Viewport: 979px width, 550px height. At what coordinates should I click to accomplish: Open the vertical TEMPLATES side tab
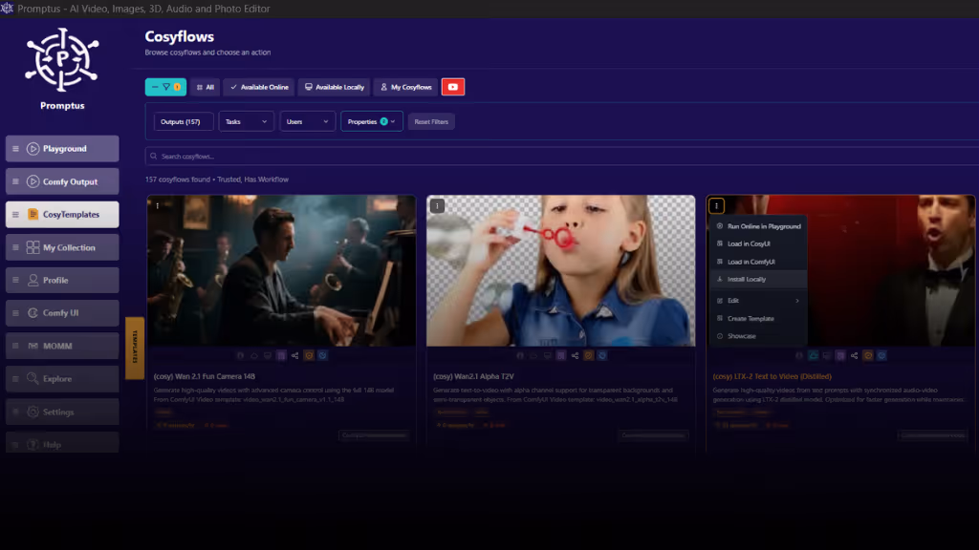[135, 348]
